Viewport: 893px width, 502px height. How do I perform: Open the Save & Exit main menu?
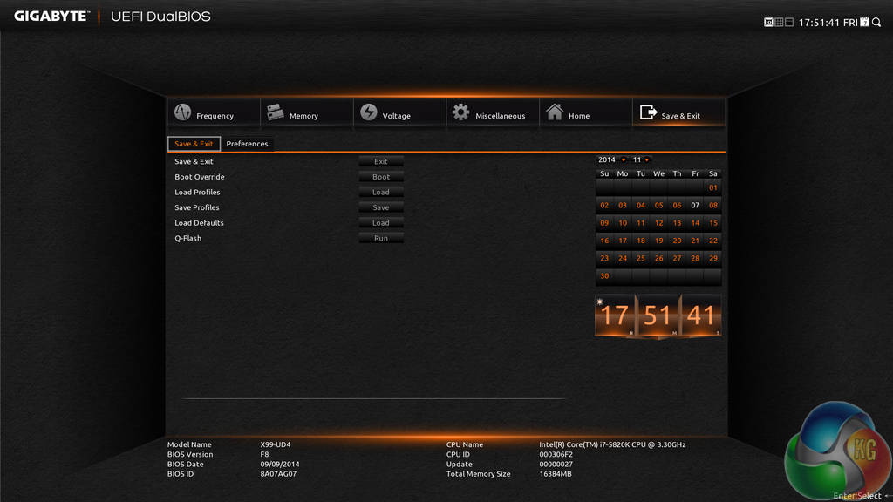pos(678,112)
